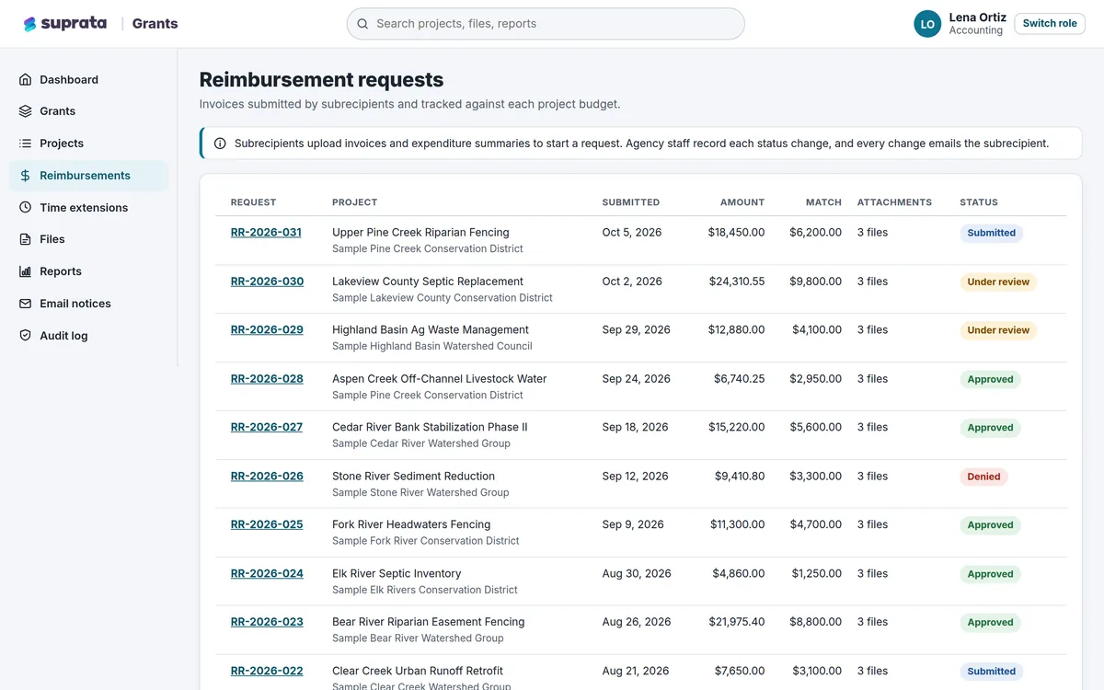Screen dimensions: 1104x690
Task: Open the Dashboard page
Action: (x=89, y=80)
